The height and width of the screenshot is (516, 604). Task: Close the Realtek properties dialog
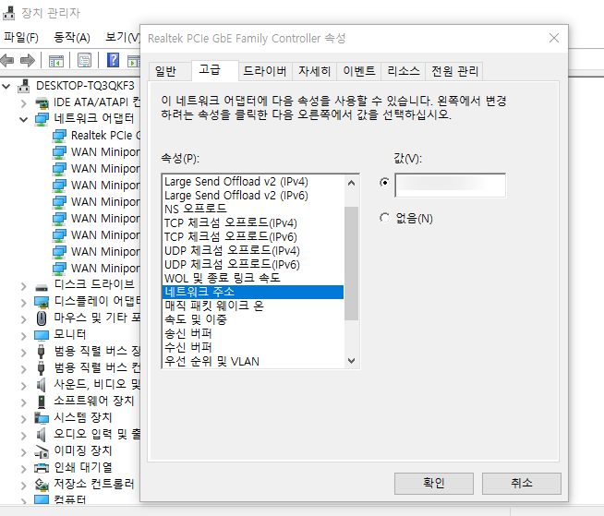(554, 38)
